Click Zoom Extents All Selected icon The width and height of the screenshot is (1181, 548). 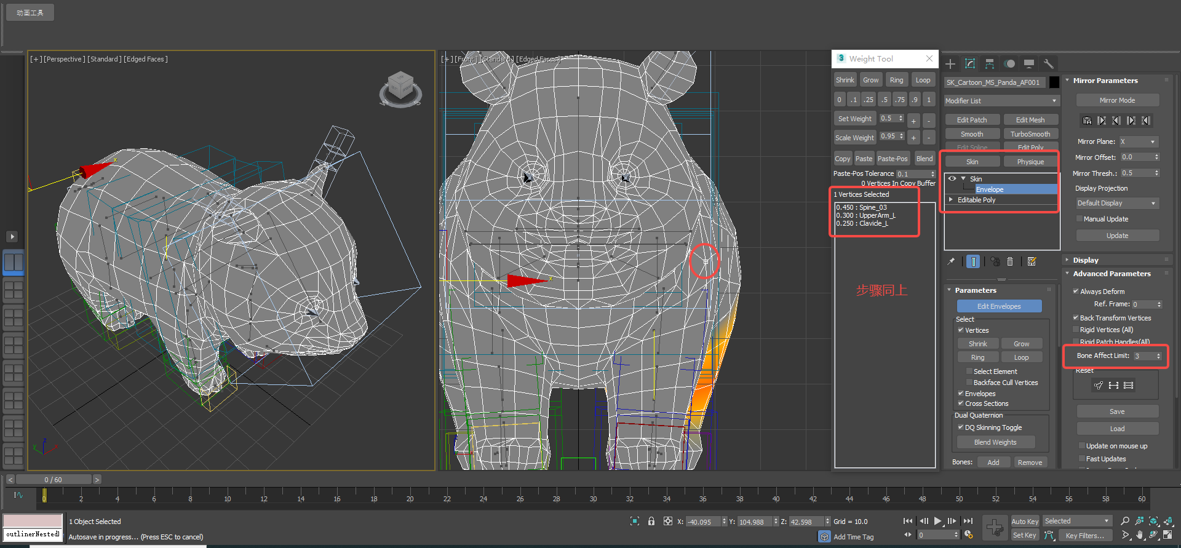click(x=1167, y=521)
